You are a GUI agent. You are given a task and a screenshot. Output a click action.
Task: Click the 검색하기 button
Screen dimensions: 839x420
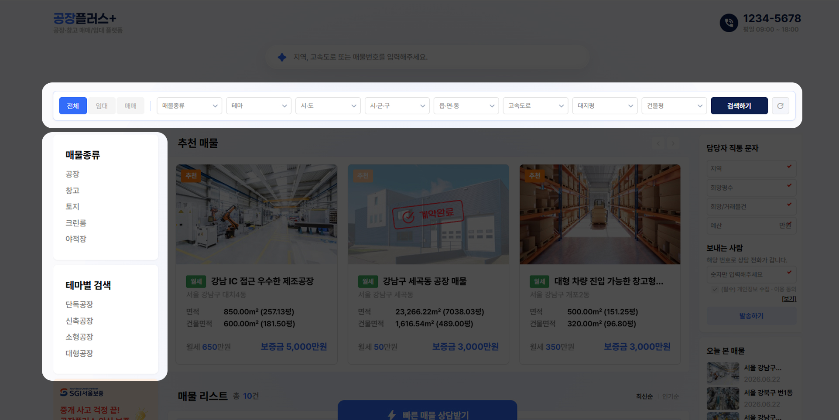(x=739, y=106)
